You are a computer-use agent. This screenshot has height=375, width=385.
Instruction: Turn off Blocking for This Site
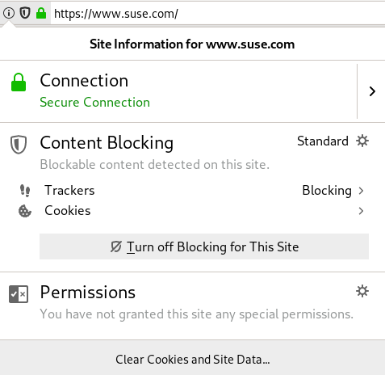point(204,246)
